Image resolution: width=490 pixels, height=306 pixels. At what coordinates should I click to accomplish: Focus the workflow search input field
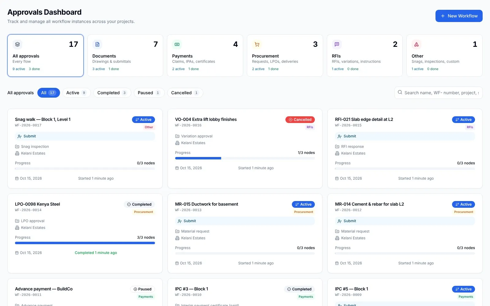coord(439,93)
